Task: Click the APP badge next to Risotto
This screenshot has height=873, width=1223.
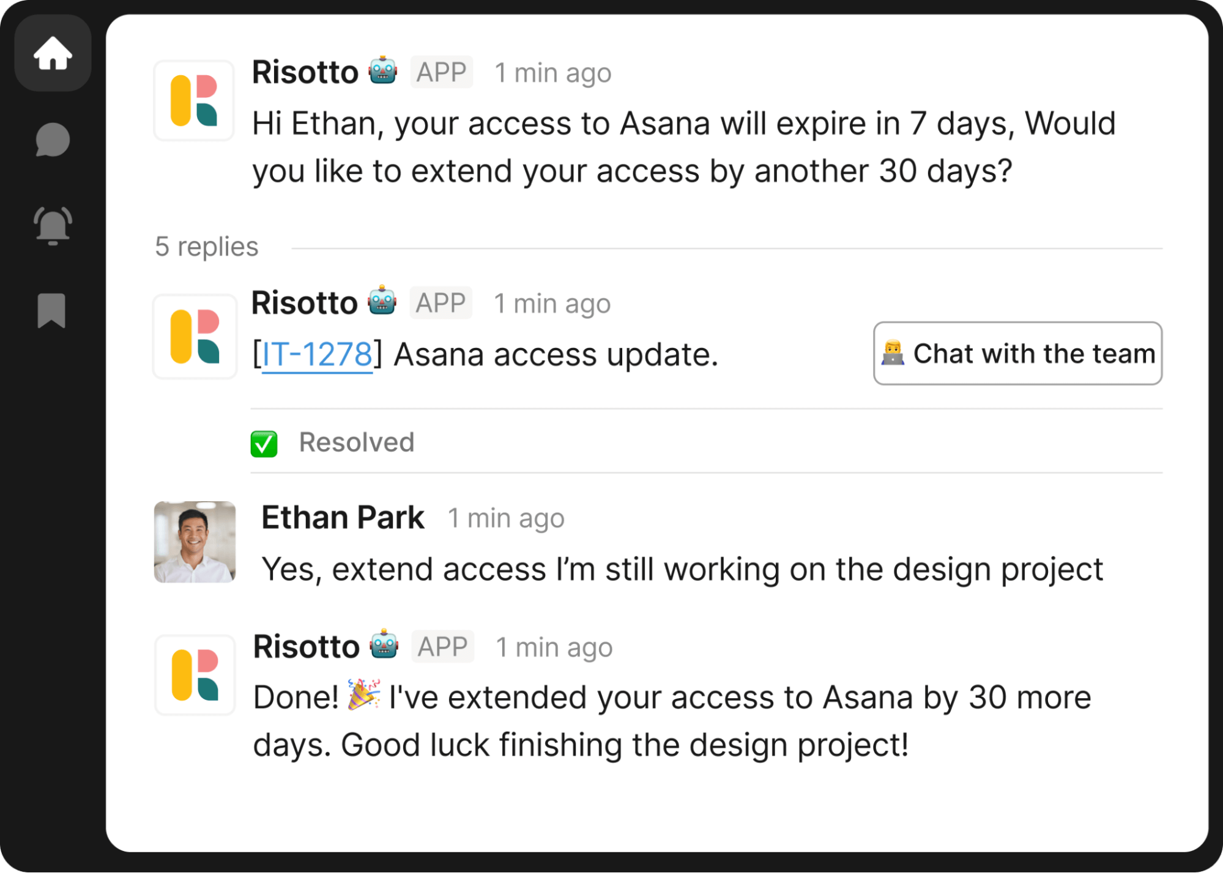Action: 441,72
